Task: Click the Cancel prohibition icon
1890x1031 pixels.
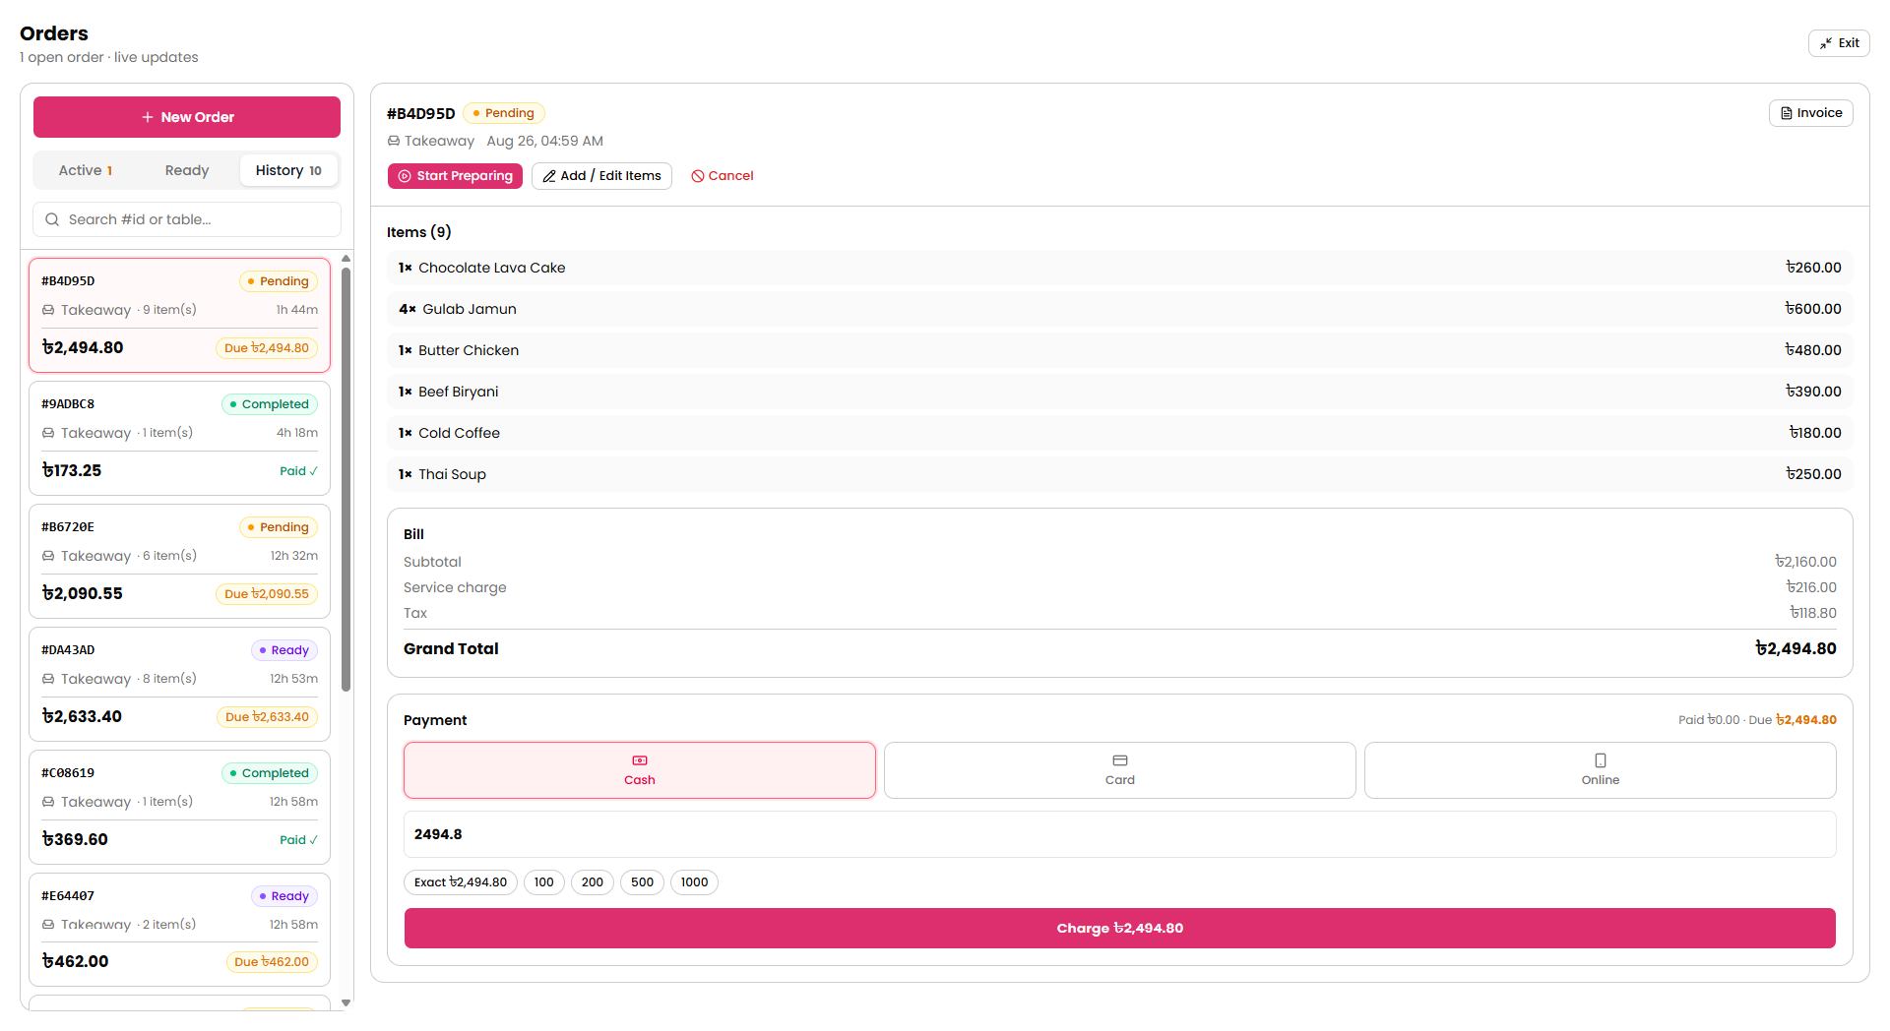Action: 698,176
